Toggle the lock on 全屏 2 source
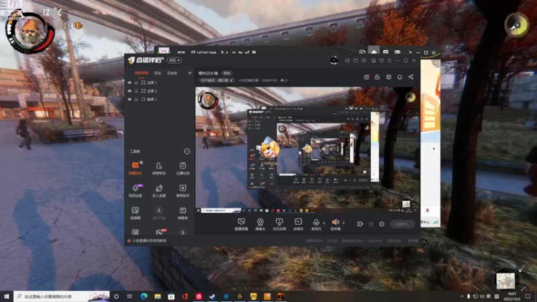This screenshot has width=537, height=302. point(136,91)
